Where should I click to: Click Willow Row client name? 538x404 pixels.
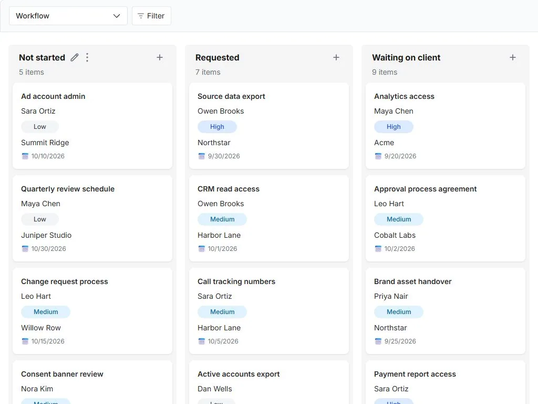point(41,328)
